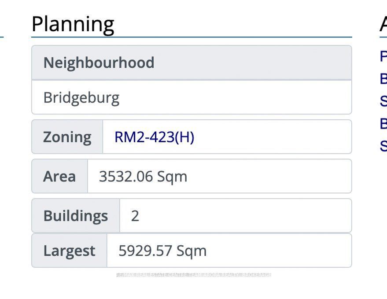Click the buildings count value 2
The width and height of the screenshot is (387, 299).
135,216
